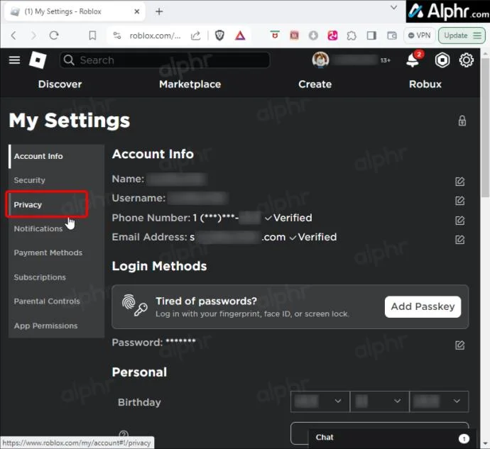Select Account Info settings tab

pos(56,156)
